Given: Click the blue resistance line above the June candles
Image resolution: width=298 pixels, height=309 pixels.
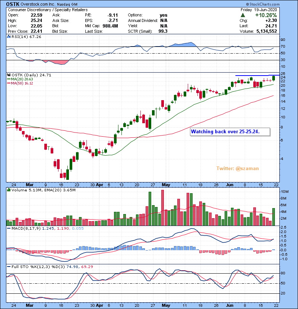Looking at the screenshot, I should 257,75.
